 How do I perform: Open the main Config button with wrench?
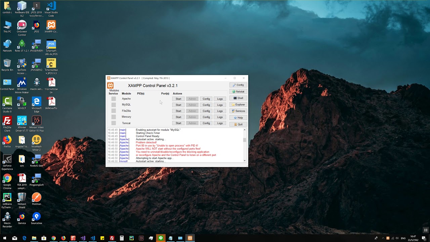tap(238, 85)
